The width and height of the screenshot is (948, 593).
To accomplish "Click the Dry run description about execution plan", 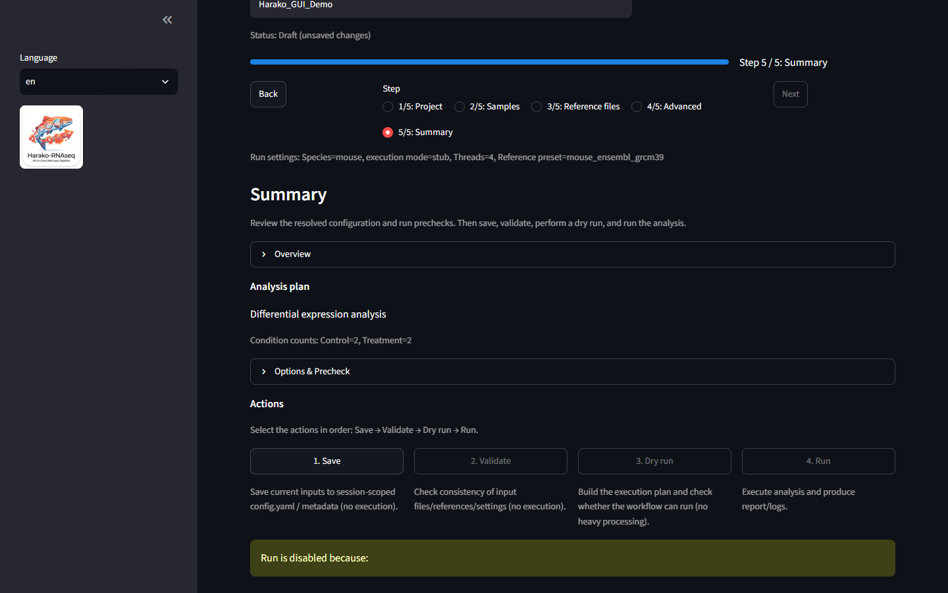I will coord(645,507).
